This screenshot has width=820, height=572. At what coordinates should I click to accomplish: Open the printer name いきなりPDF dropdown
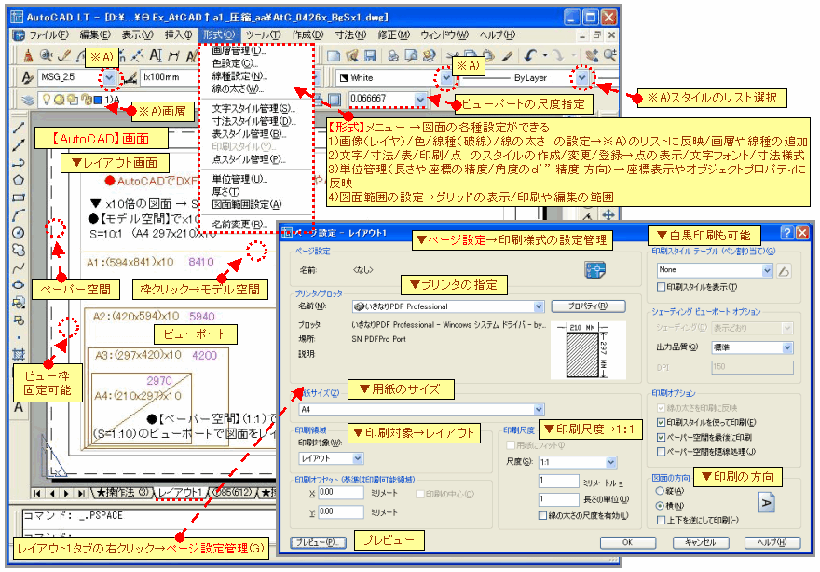539,306
